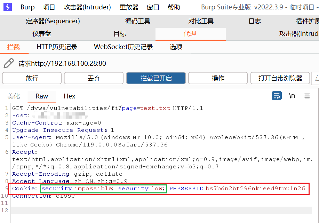The height and width of the screenshot is (223, 319).
Task: Switch to the 攻击器(Intruder) tool tab
Action: [299, 34]
